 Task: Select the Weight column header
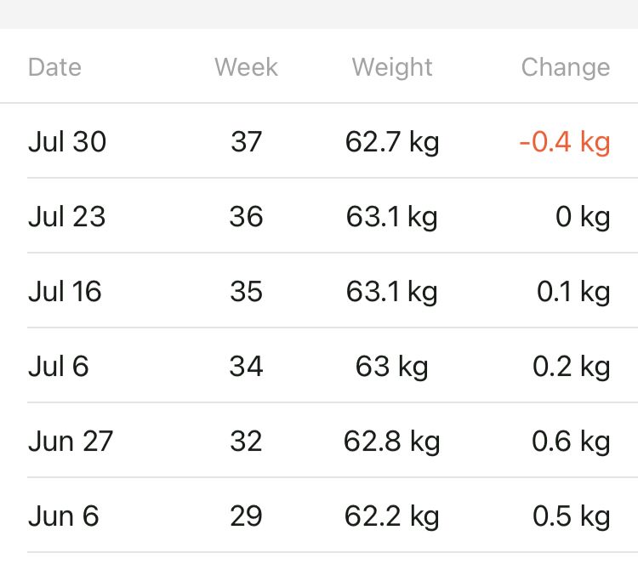tap(392, 67)
